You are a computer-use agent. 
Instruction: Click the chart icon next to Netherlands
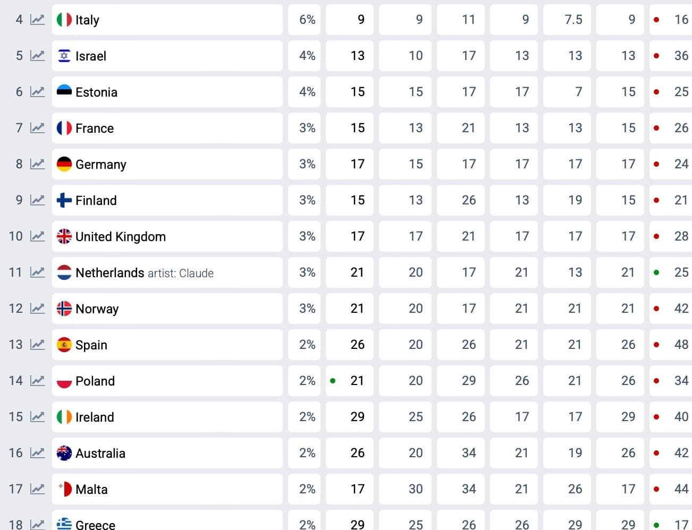(x=37, y=272)
